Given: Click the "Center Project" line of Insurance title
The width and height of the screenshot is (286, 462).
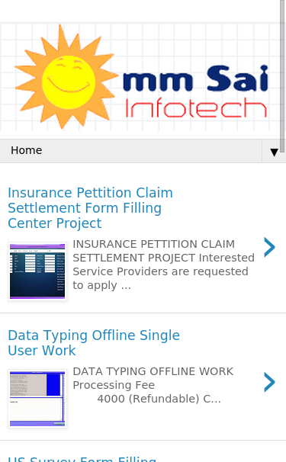Looking at the screenshot, I should [x=55, y=223].
